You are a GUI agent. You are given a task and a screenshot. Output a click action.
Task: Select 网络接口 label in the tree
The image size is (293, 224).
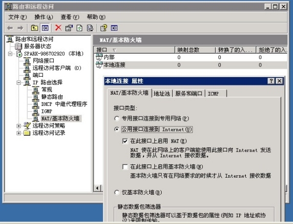point(43,61)
